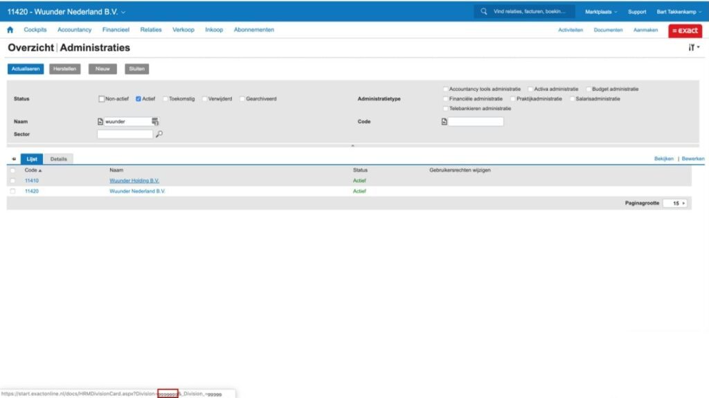Viewport: 709px width, 398px height.
Task: Select the row checkbox for 11420
Action: click(x=12, y=191)
